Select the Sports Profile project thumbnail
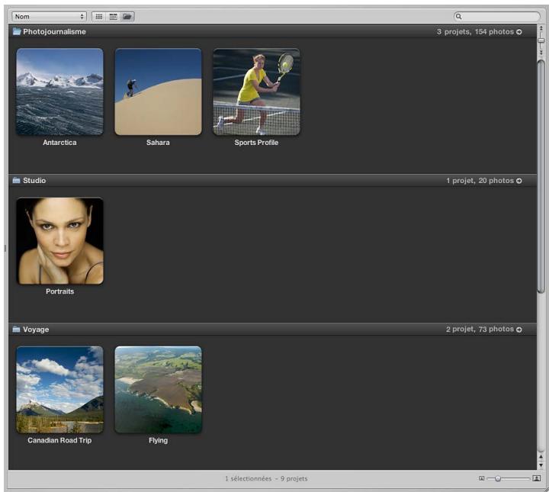 (x=257, y=92)
